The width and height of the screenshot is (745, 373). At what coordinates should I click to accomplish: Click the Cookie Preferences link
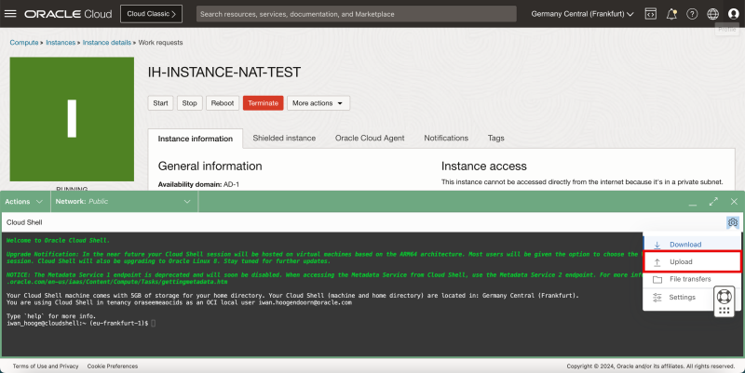[x=113, y=366]
